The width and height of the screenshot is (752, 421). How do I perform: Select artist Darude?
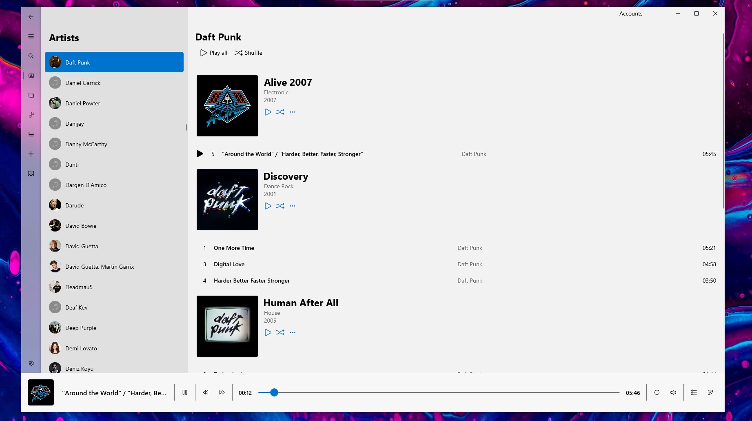tap(114, 205)
